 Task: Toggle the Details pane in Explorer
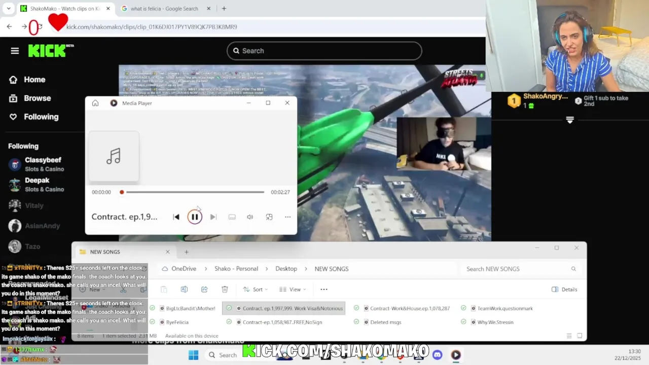pyautogui.click(x=564, y=289)
